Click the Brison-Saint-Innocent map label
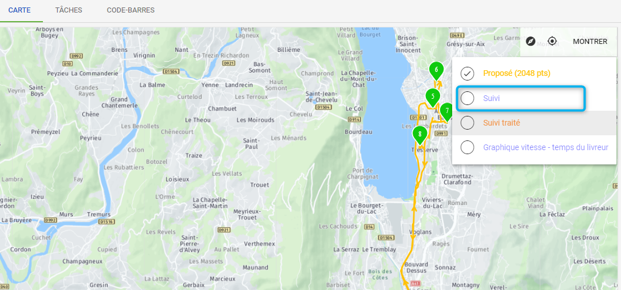This screenshot has width=621, height=290. 408,44
